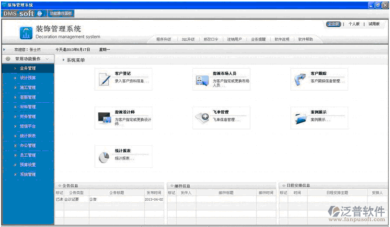Expand the 财务管理 sidebar item
390x227 pixels.
28,117
